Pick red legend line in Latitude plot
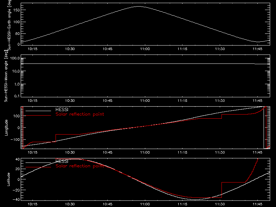276x207 pixels. tap(38, 167)
